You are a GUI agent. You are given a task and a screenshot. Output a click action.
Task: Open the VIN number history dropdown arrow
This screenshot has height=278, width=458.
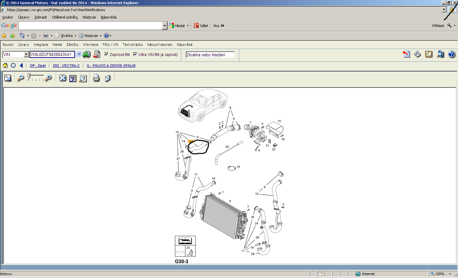pyautogui.click(x=79, y=54)
